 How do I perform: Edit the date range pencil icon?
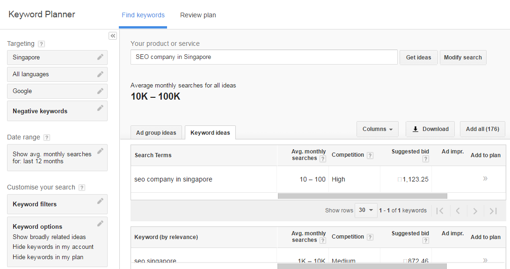pos(100,151)
